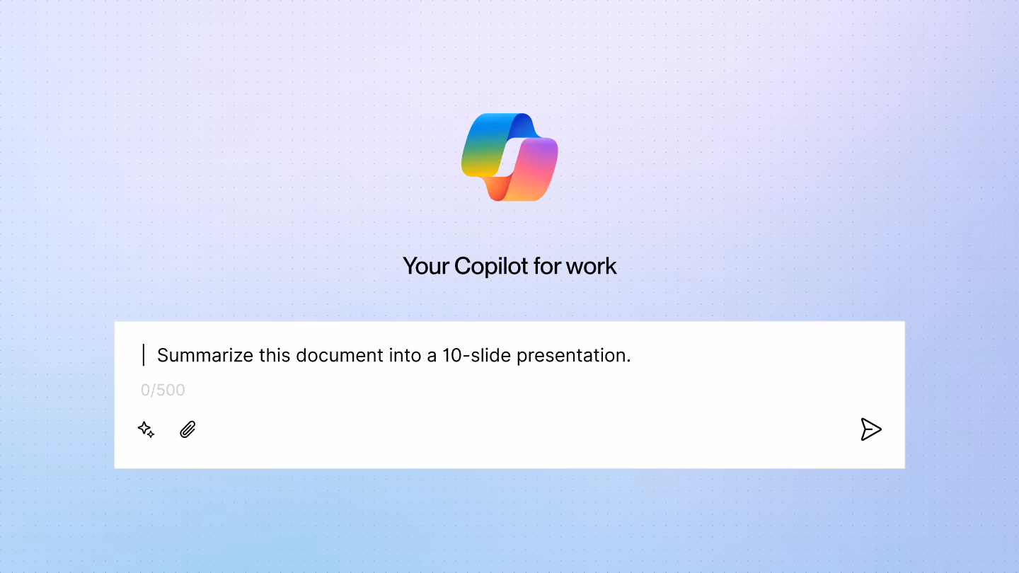Image resolution: width=1019 pixels, height=573 pixels.
Task: Click the 0/500 character counter
Action: point(163,390)
